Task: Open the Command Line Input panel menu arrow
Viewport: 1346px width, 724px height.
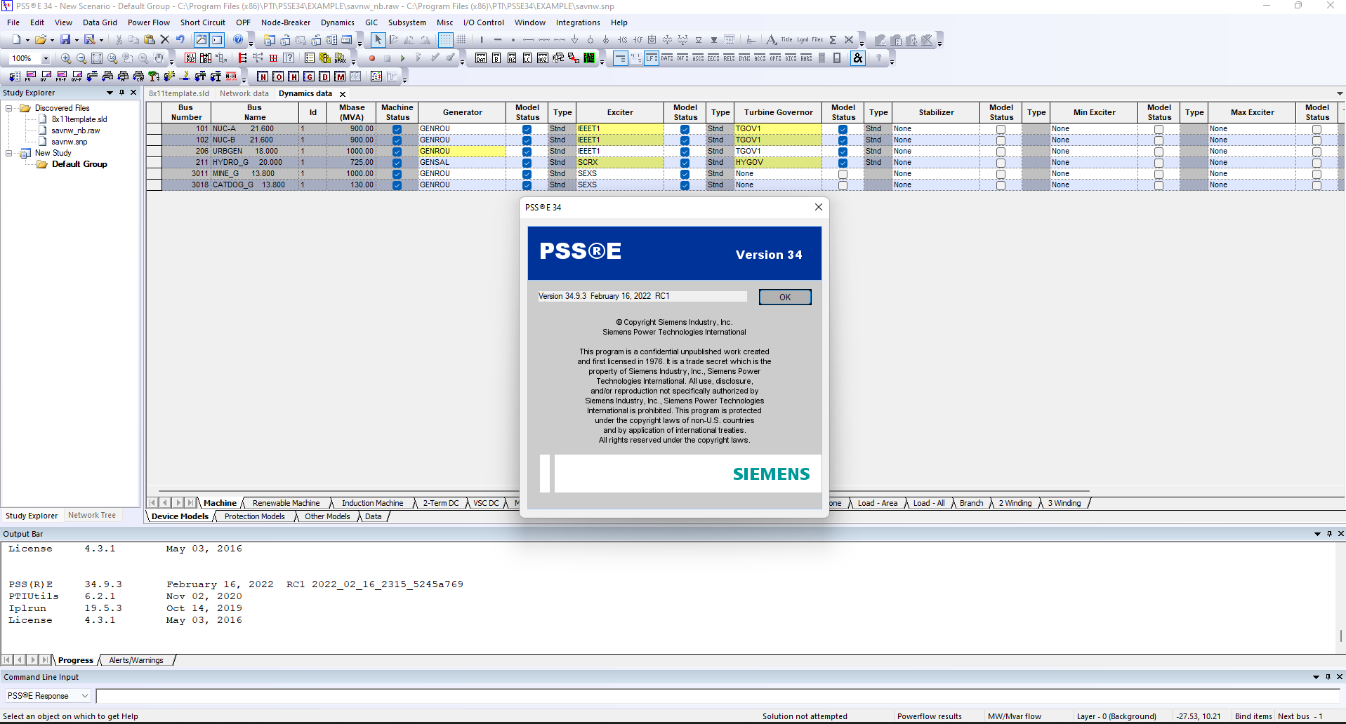Action: [1316, 677]
